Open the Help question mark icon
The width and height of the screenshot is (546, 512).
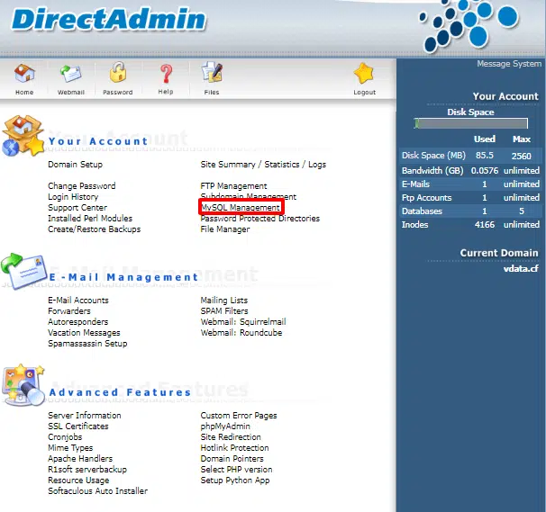166,74
